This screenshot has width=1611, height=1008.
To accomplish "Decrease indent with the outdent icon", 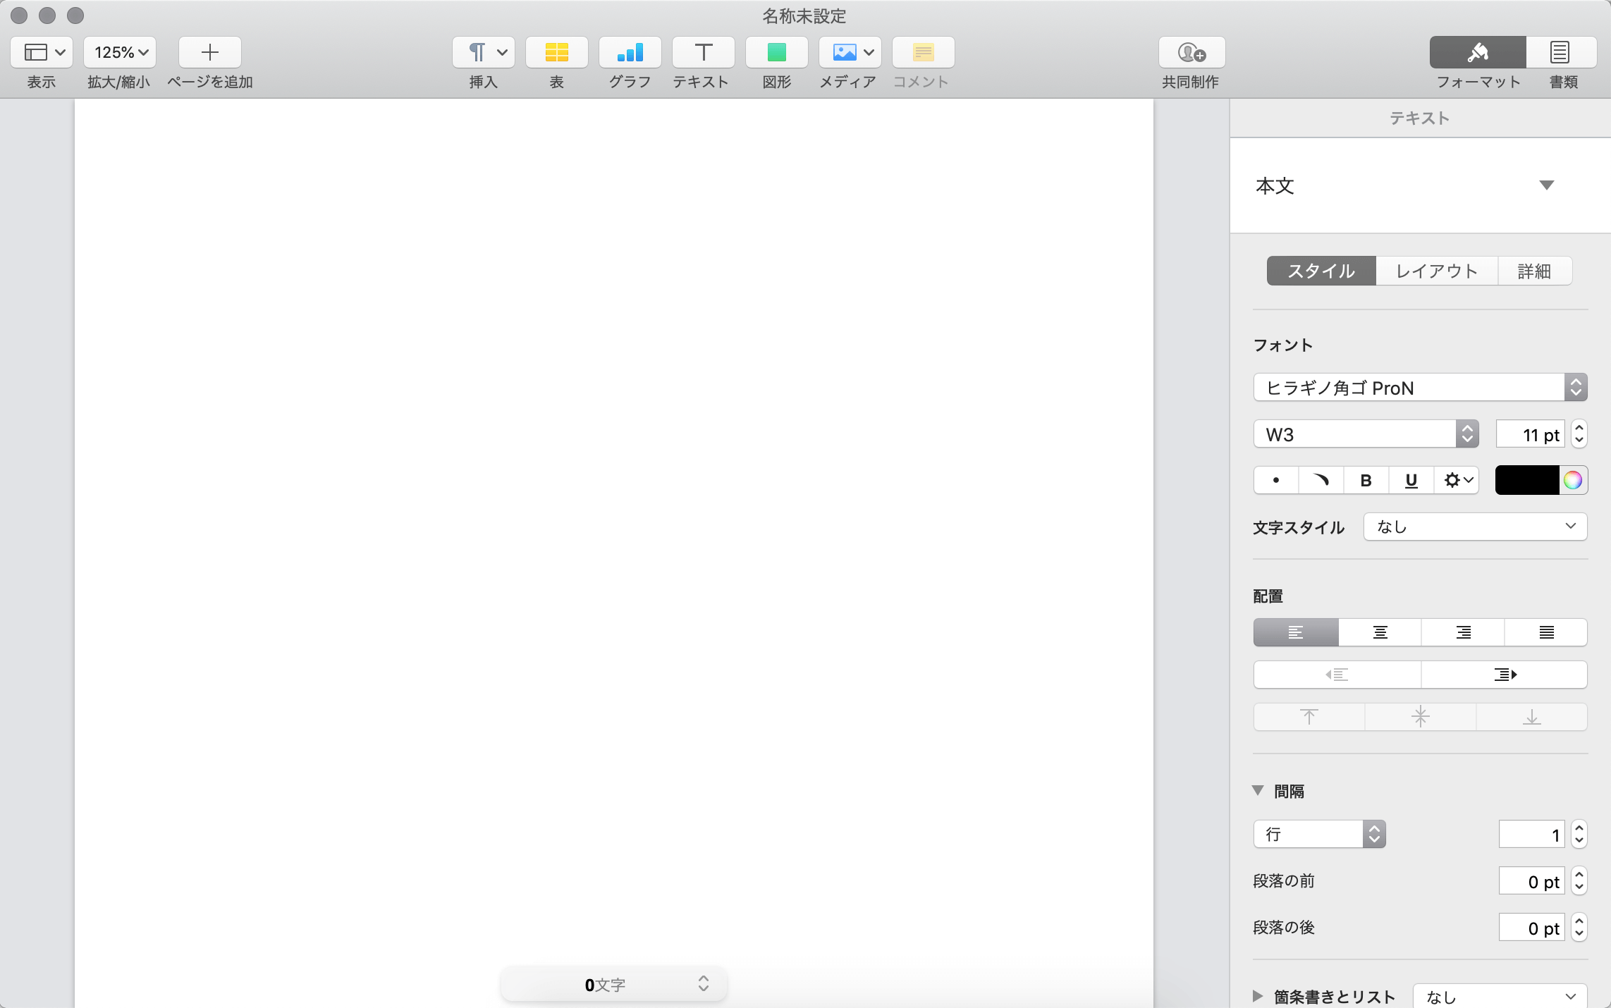I will [x=1337, y=675].
